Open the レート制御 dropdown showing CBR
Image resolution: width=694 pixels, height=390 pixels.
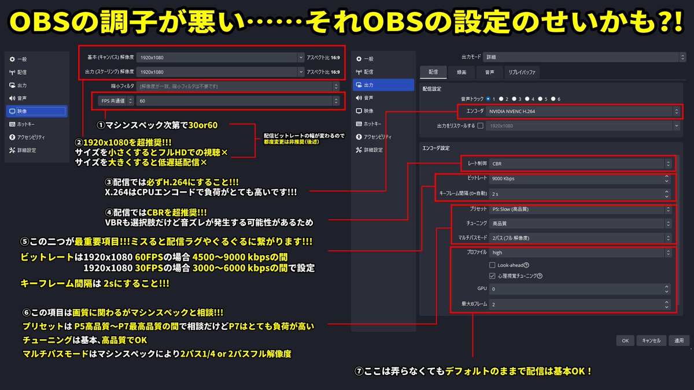[579, 164]
